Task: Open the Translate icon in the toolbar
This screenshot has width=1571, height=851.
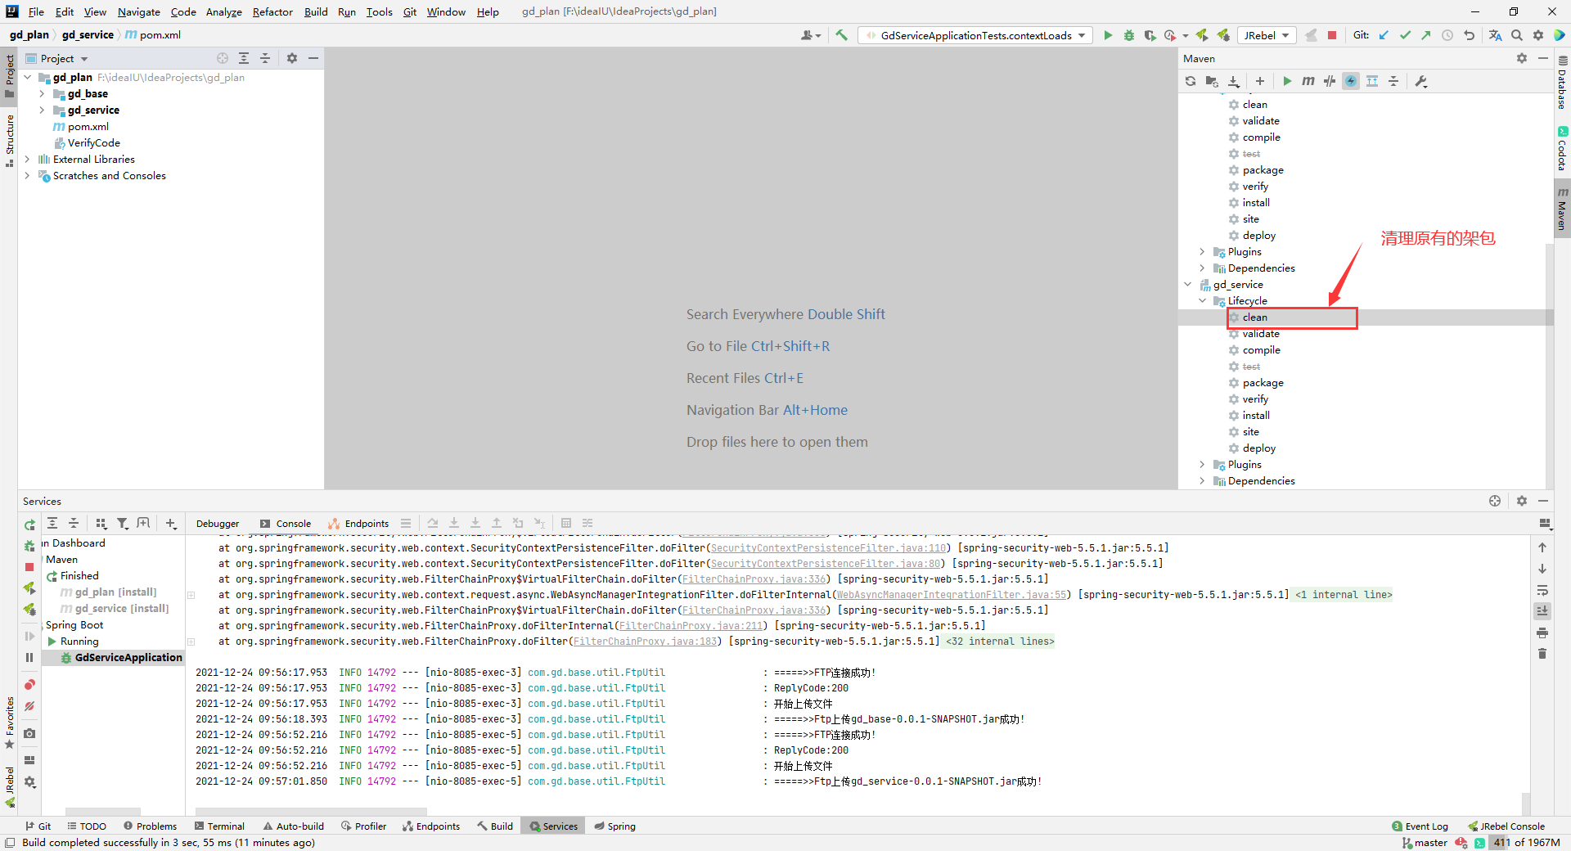Action: pyautogui.click(x=1496, y=35)
